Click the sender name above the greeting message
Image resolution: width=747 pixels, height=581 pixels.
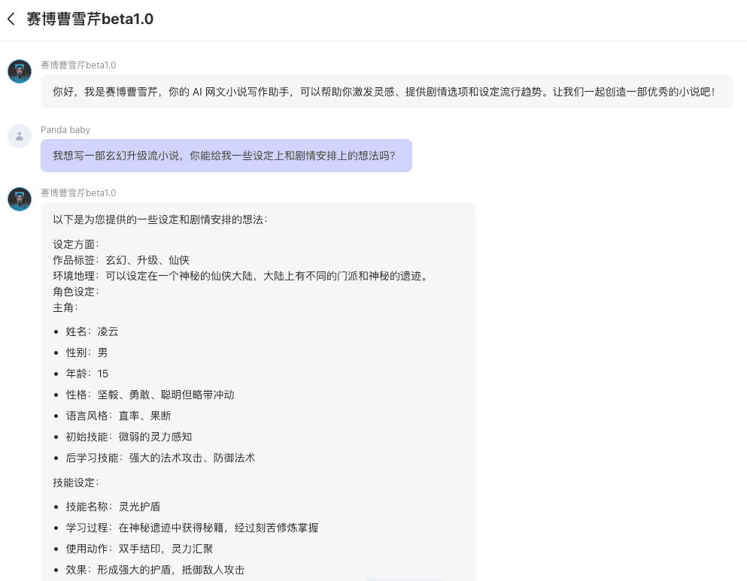click(78, 65)
